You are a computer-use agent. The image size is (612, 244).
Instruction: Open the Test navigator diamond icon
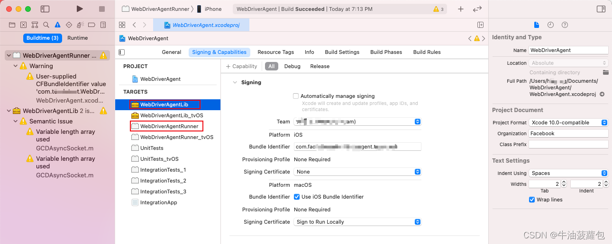[69, 25]
